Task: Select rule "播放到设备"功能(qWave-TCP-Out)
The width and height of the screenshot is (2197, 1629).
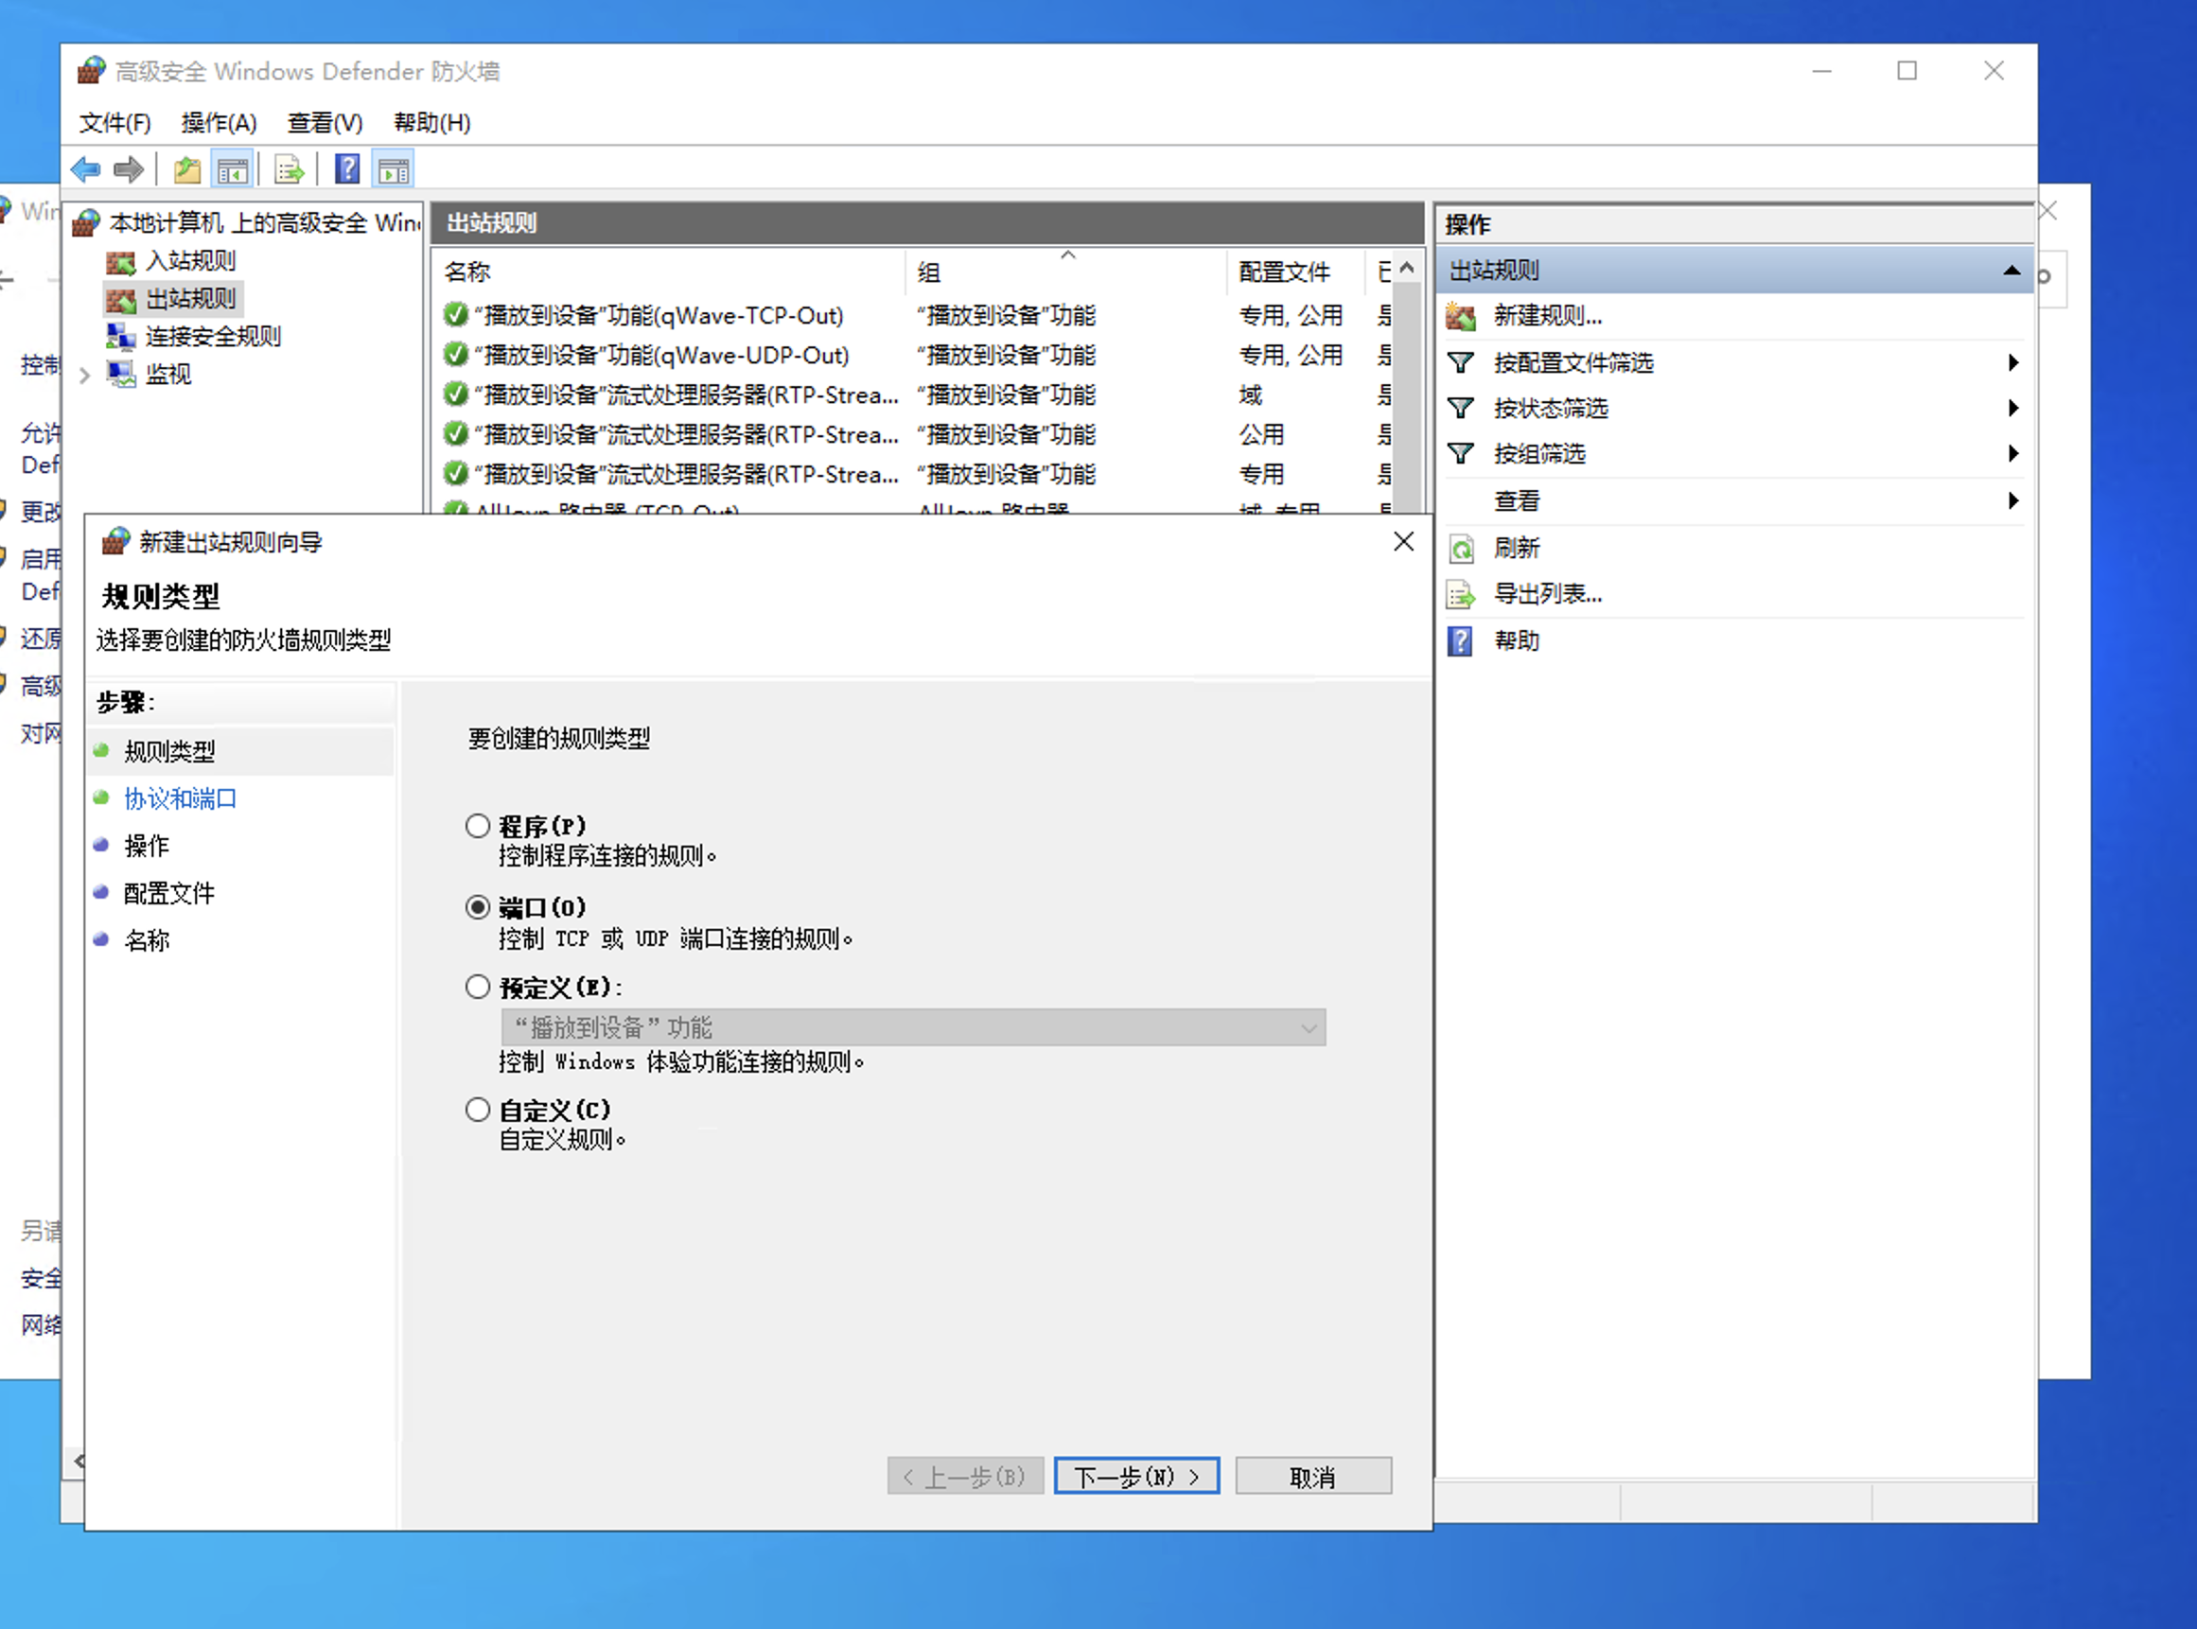Action: [659, 316]
